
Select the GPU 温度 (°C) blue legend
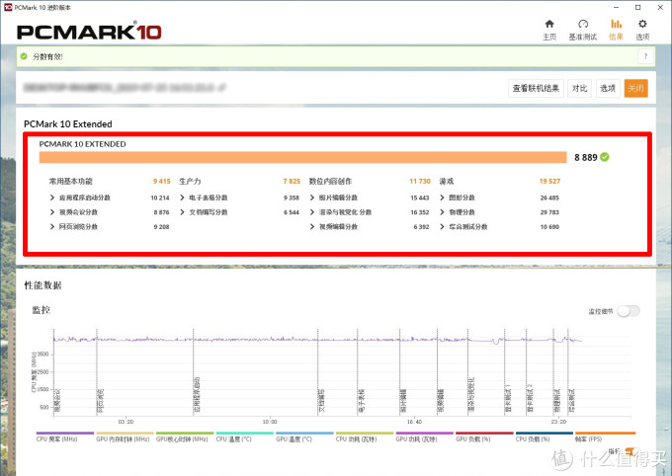coord(304,437)
